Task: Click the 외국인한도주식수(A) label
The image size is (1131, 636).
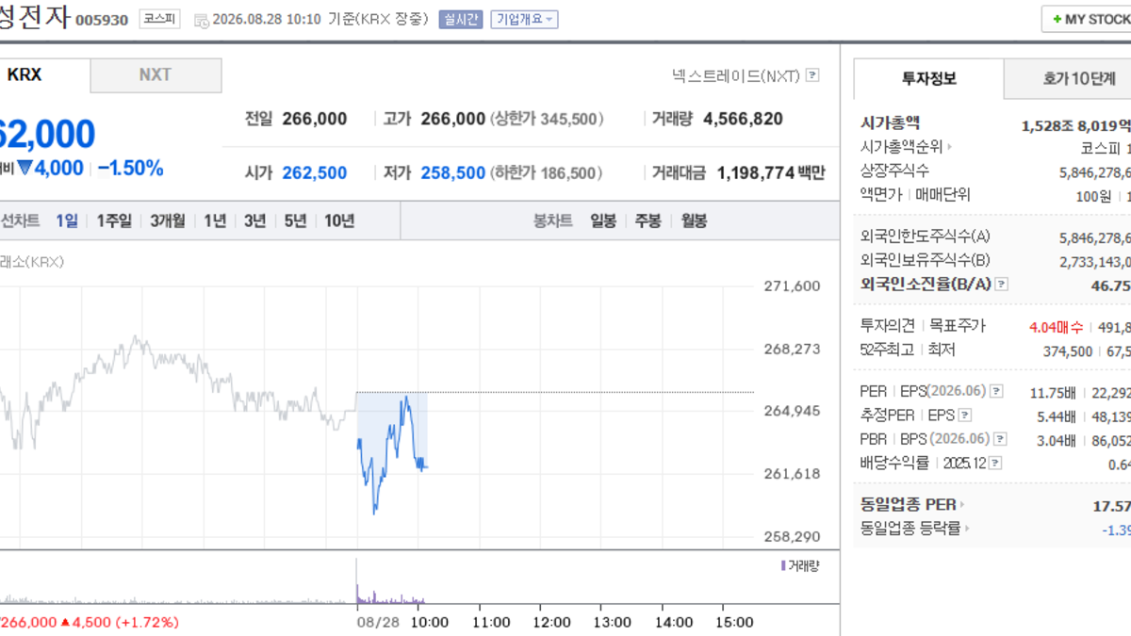Action: coord(926,236)
